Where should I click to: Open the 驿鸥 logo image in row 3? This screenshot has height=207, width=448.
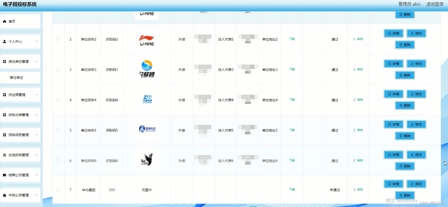[x=147, y=69]
